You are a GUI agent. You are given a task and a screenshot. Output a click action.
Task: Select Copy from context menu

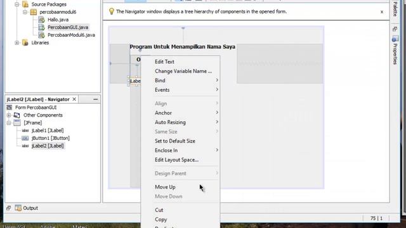click(x=160, y=220)
